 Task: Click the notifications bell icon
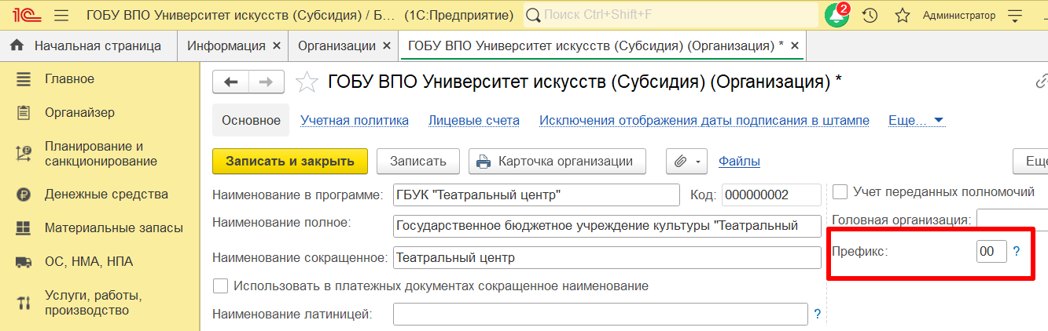837,16
